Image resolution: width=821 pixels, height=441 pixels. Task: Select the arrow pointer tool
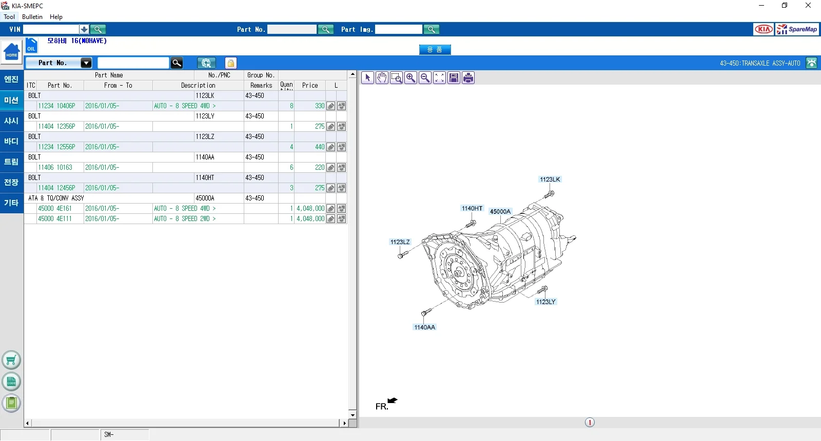tap(367, 77)
